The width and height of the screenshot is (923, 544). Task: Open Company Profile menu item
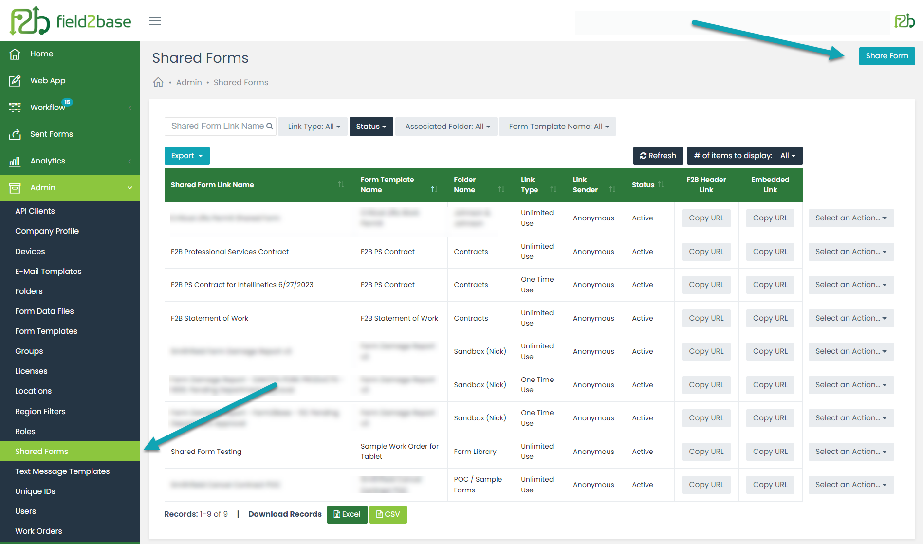(47, 231)
